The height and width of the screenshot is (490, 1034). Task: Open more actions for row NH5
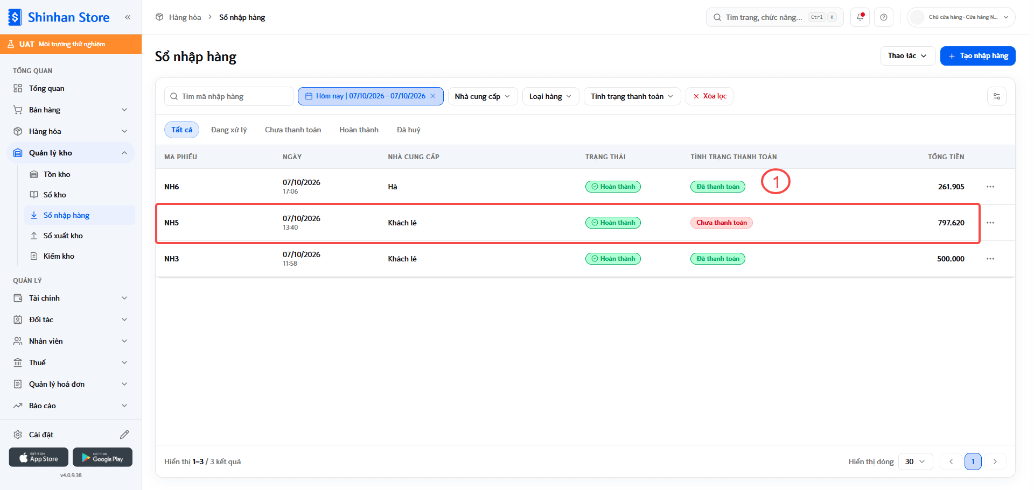click(990, 223)
